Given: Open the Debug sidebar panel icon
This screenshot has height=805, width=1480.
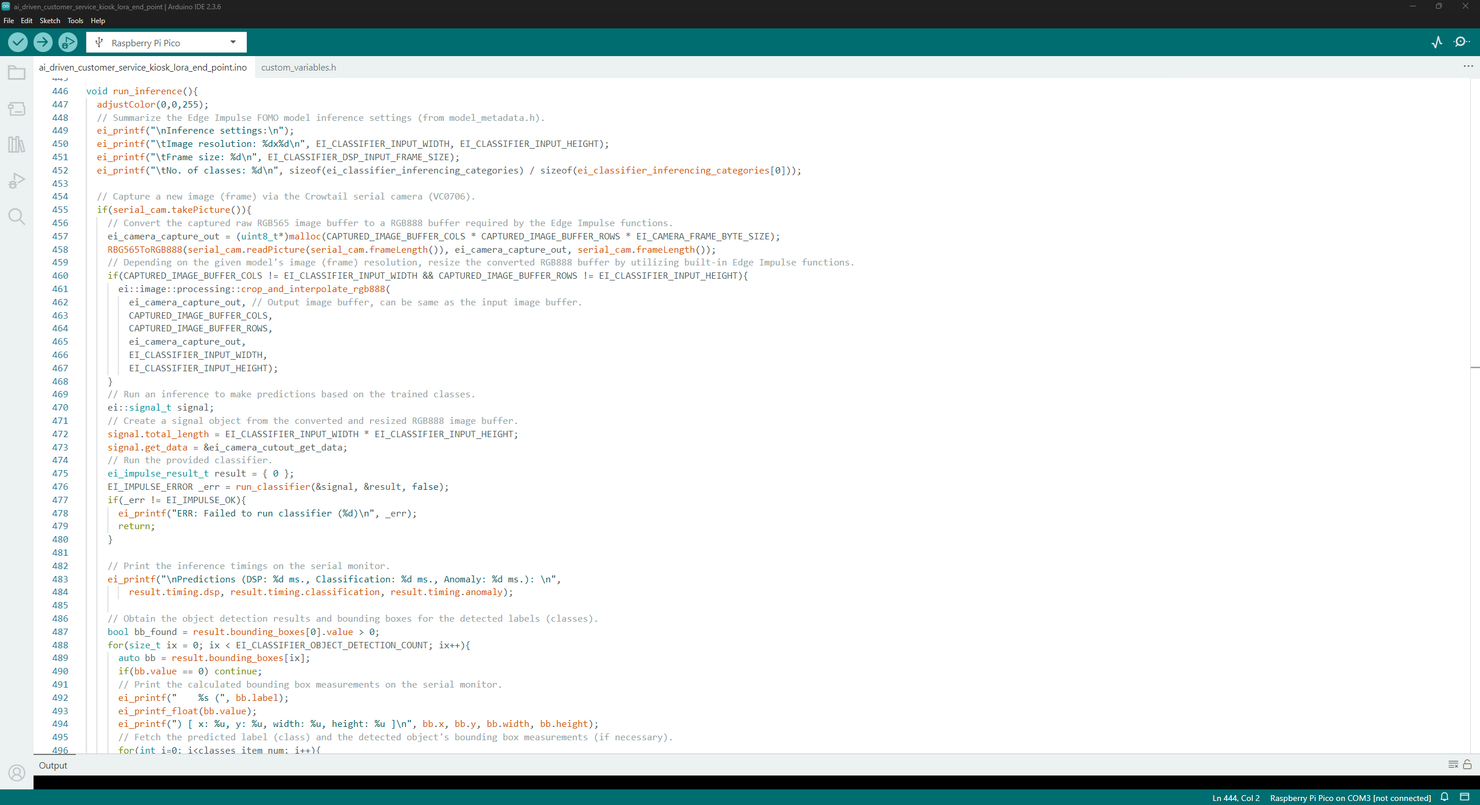Looking at the screenshot, I should point(17,180).
